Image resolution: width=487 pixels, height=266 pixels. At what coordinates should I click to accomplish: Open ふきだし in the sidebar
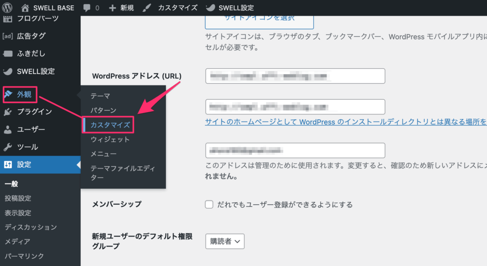click(x=31, y=54)
